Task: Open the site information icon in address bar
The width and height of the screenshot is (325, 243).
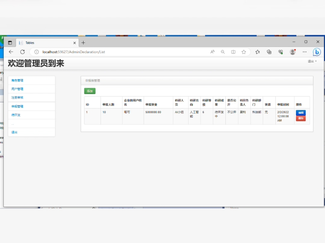Action: (36, 52)
